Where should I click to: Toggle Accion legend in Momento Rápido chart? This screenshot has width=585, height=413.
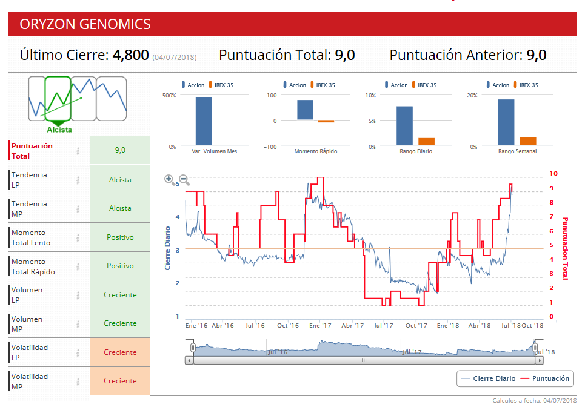pos(295,85)
